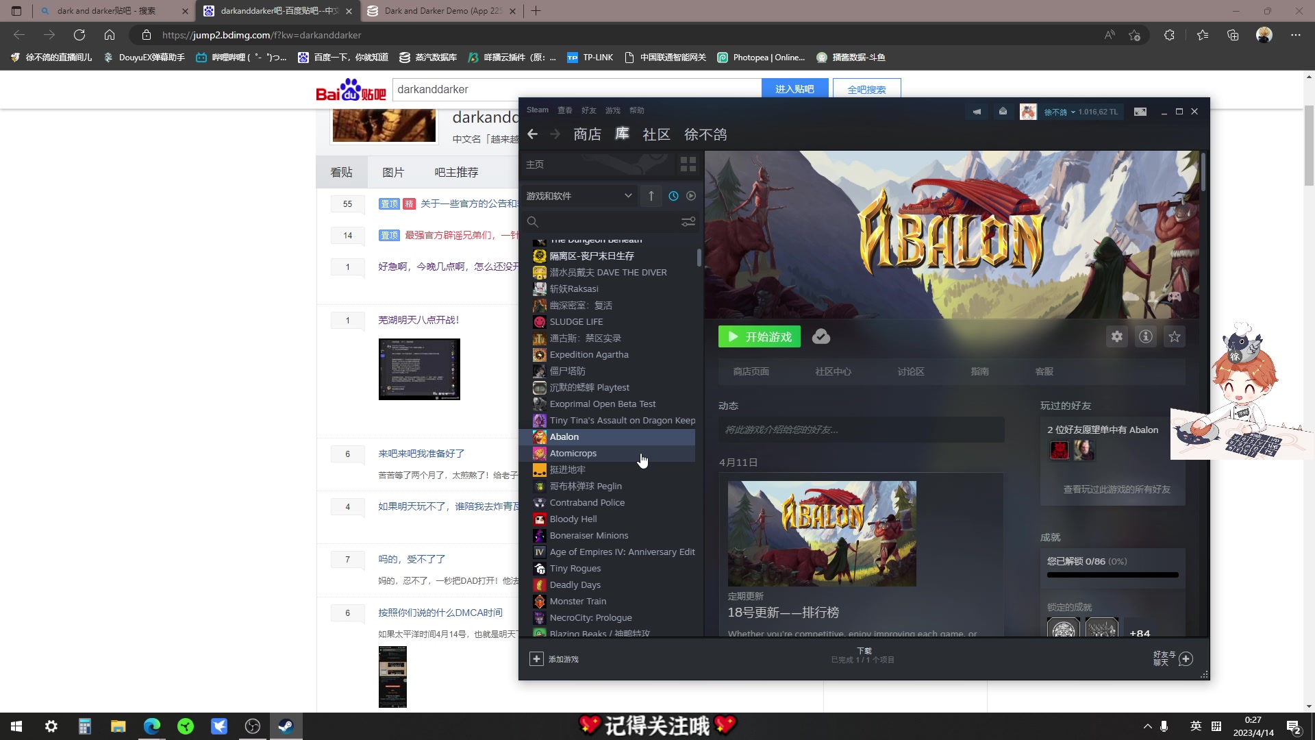1315x740 pixels.
Task: Open File Explorer from taskbar
Action: pos(118,726)
